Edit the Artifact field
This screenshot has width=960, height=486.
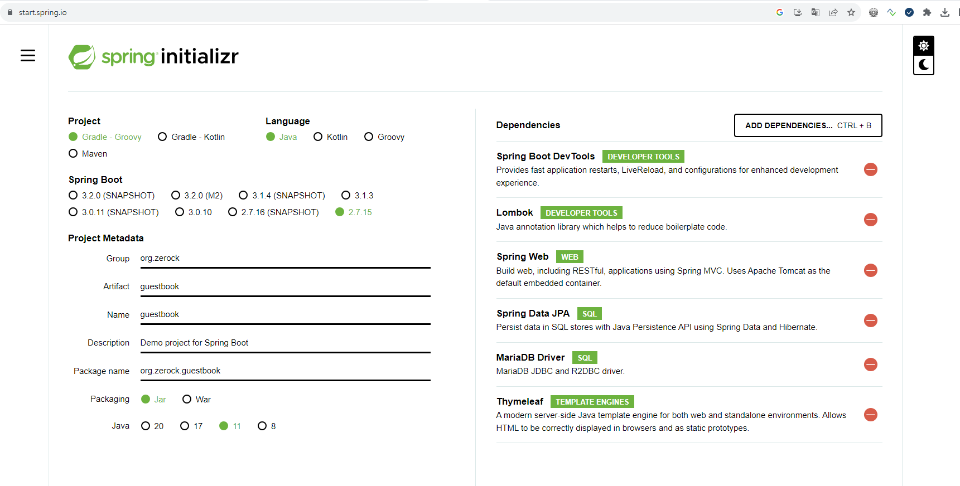(x=285, y=286)
